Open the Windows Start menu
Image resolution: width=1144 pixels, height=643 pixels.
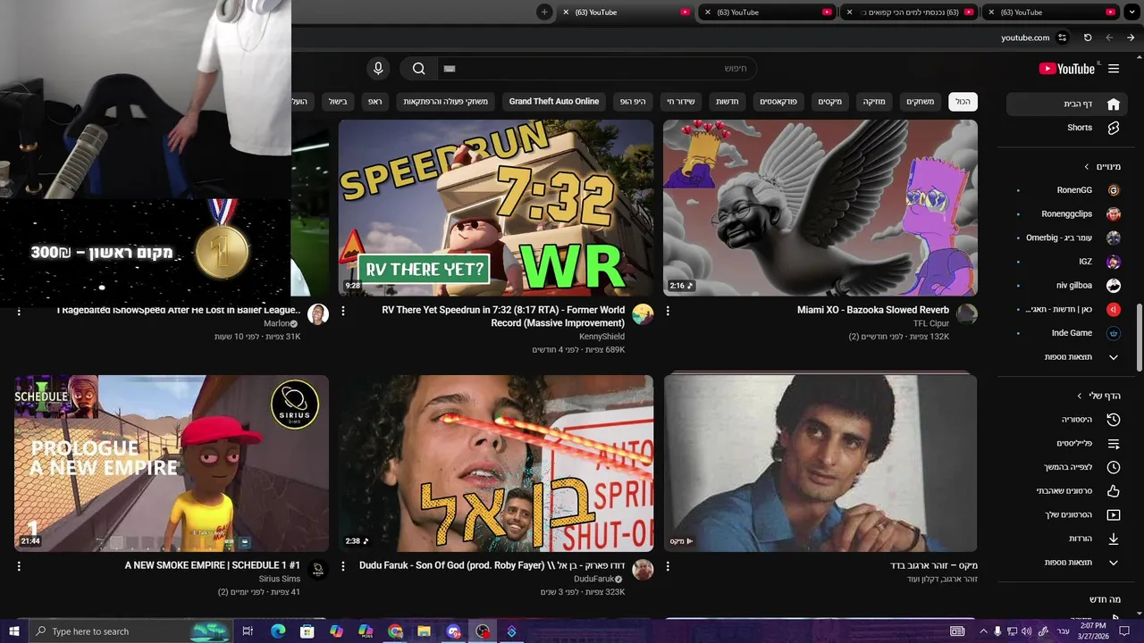14,631
